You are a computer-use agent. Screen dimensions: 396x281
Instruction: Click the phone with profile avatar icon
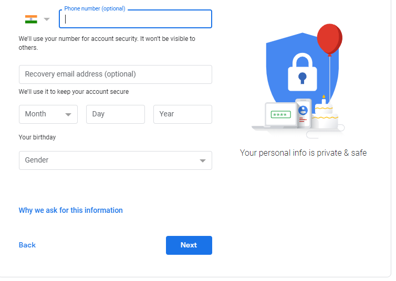[303, 113]
